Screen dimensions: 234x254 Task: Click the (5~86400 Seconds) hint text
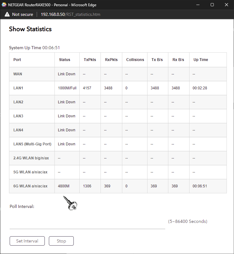pos(188,221)
